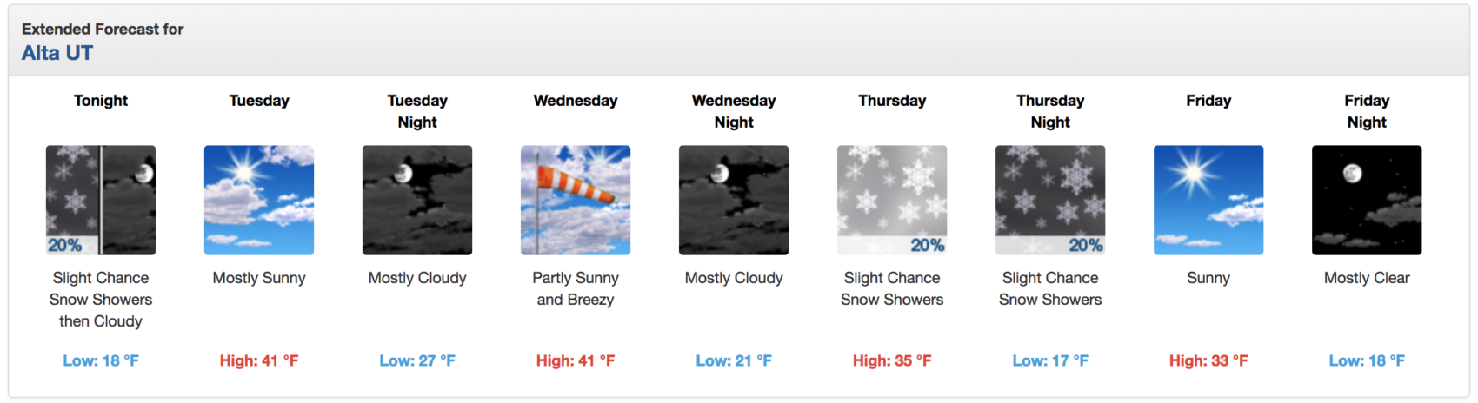Open the Tuesday Night mostly cloudy icon

pyautogui.click(x=417, y=200)
